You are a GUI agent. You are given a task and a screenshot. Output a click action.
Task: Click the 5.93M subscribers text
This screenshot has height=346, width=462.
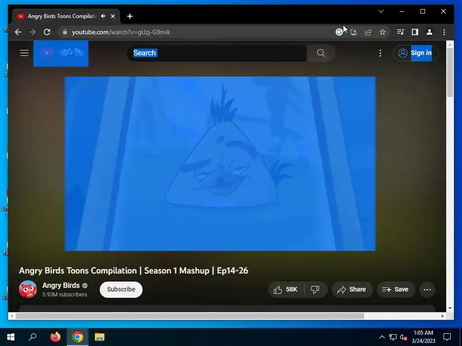(65, 295)
